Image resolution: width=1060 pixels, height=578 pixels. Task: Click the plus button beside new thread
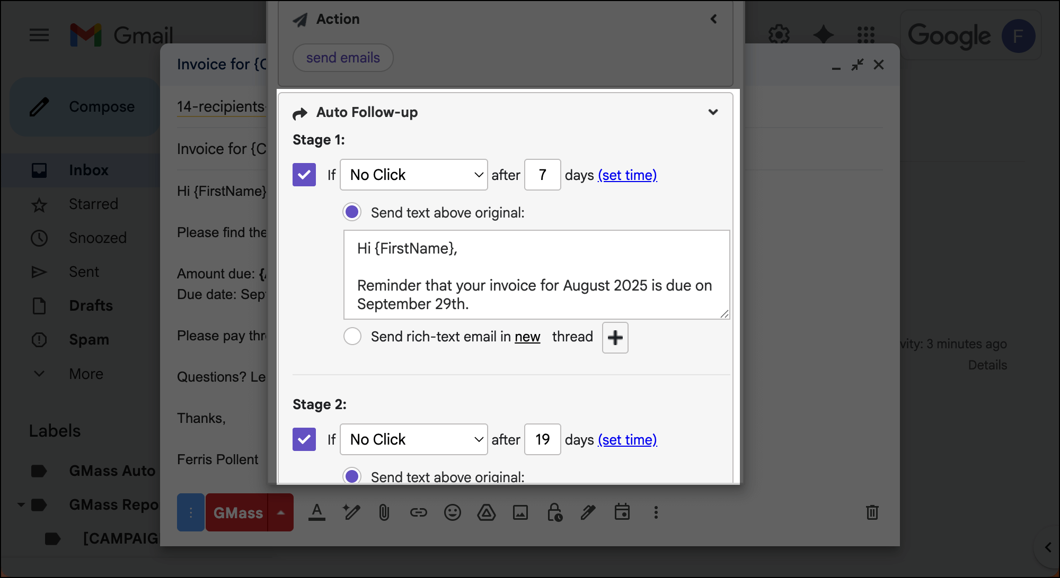(x=615, y=338)
